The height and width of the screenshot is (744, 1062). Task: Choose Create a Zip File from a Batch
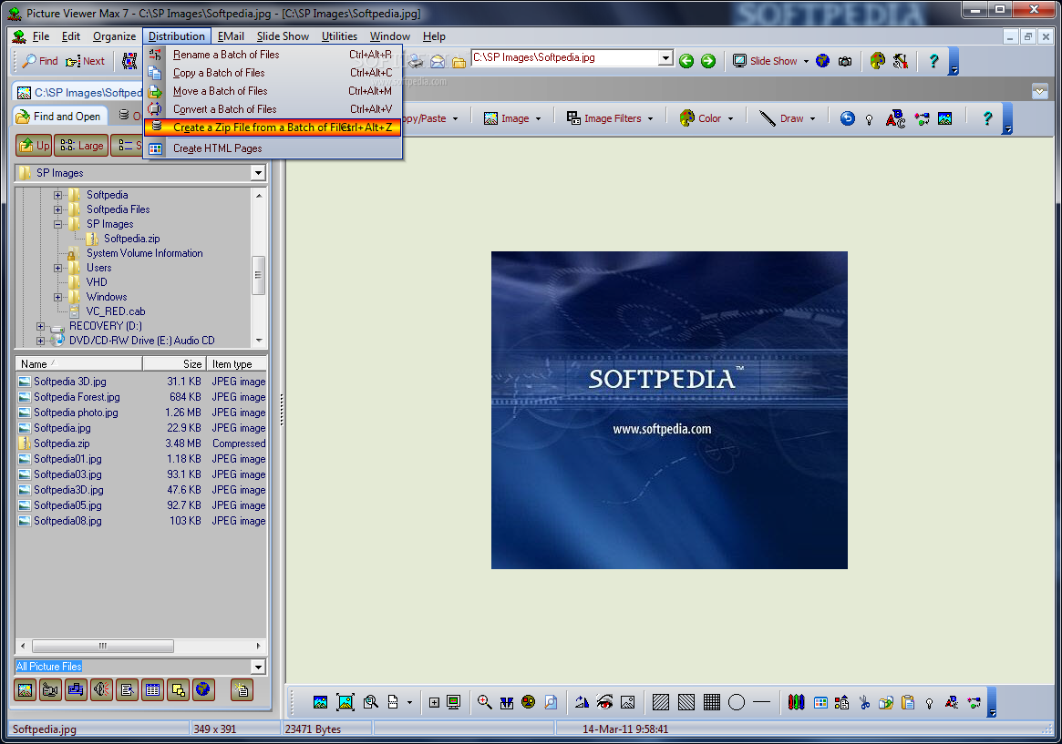click(273, 127)
